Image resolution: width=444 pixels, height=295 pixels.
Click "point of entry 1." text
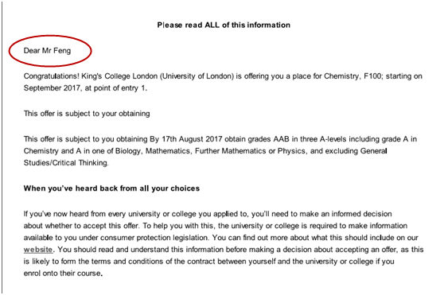[121, 88]
